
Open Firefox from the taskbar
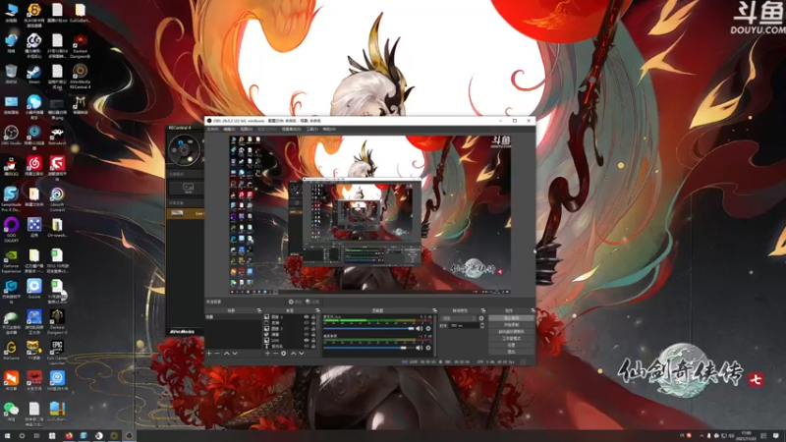(x=69, y=436)
